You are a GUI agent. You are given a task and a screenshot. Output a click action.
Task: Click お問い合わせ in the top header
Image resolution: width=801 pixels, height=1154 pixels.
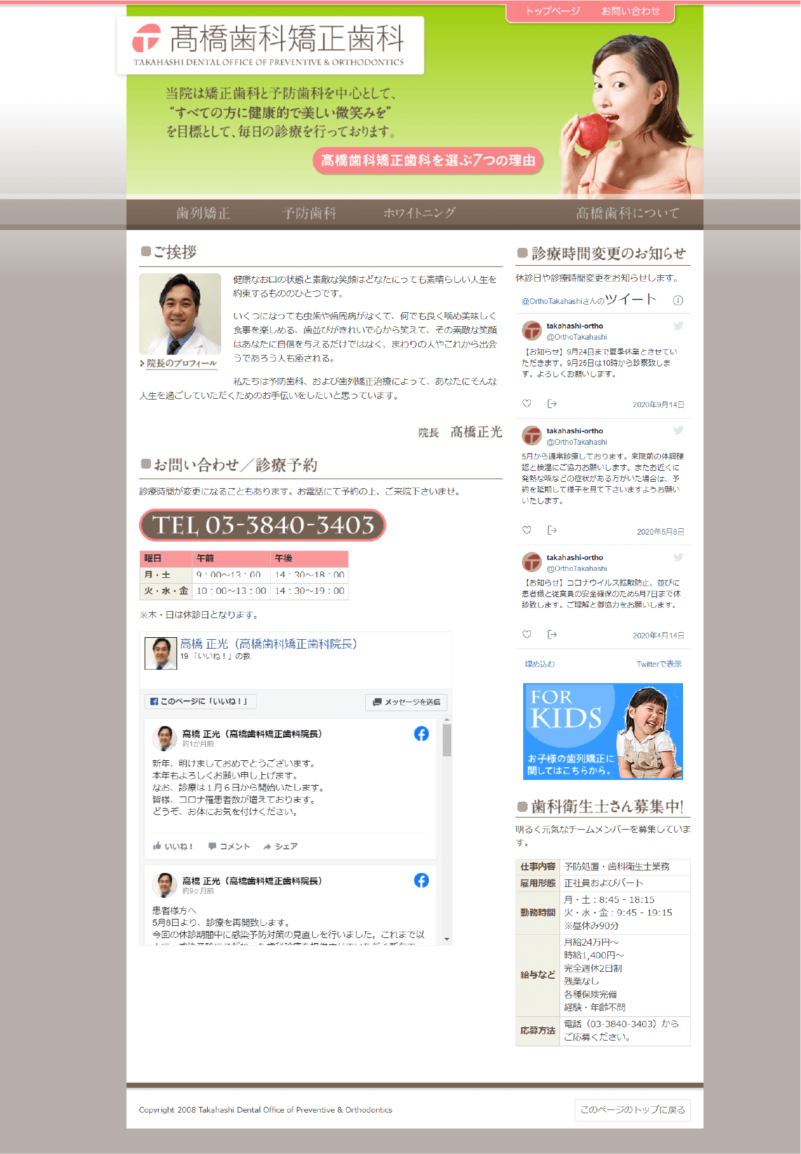point(630,11)
